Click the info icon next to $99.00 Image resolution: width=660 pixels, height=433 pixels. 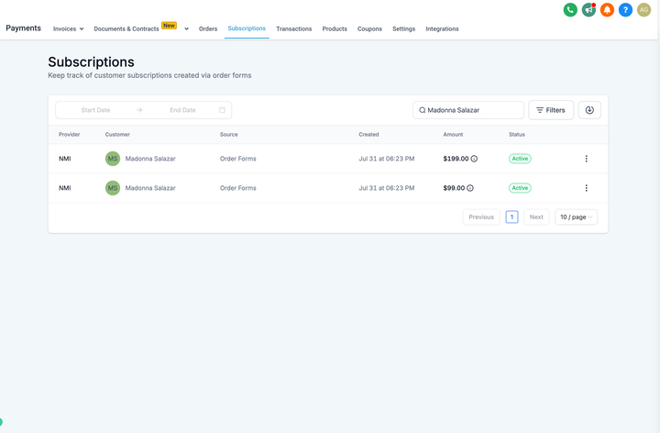tap(470, 188)
